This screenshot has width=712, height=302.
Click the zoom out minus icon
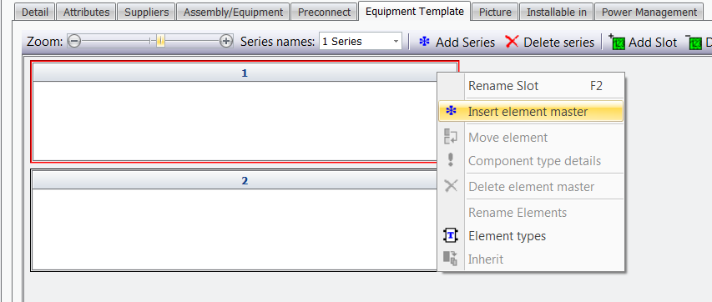74,42
